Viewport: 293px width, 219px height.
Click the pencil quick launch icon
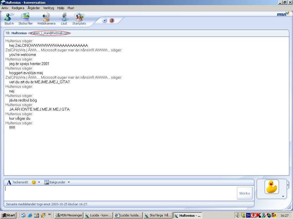[43, 216]
